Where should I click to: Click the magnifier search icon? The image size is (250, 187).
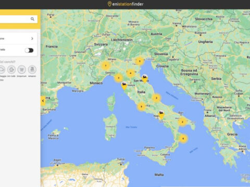coord(32,19)
